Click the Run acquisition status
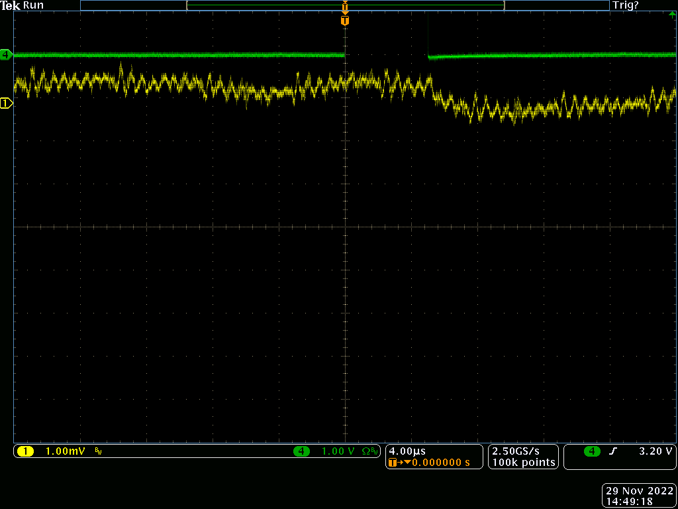Screen dimensions: 678x509 34,5
